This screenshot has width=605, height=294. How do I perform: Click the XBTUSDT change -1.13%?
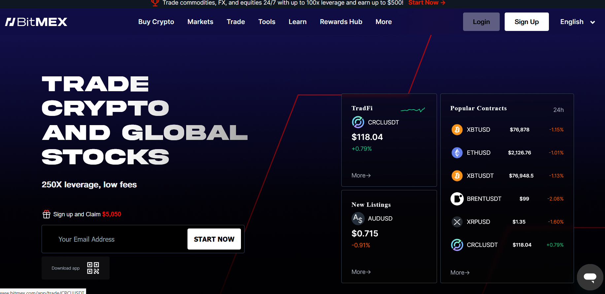pos(556,176)
